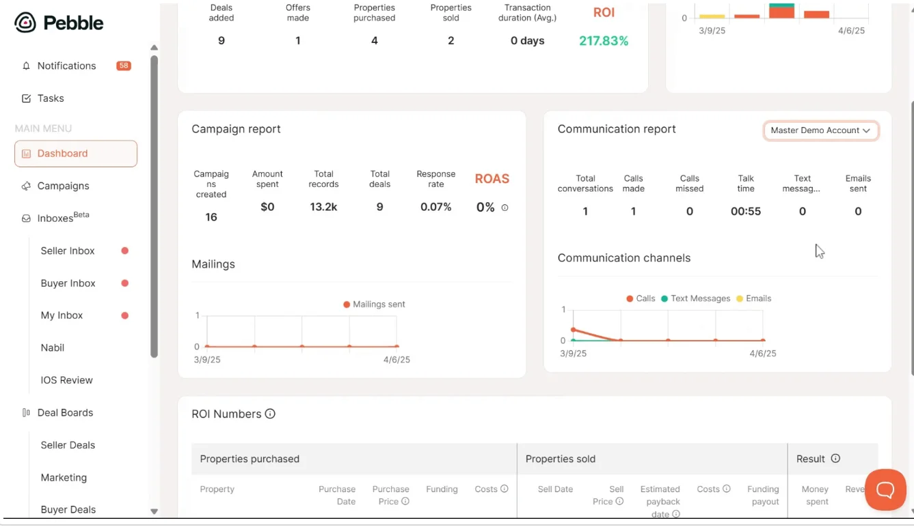Click the Purchase Date column header
The image size is (914, 527).
tap(337, 495)
